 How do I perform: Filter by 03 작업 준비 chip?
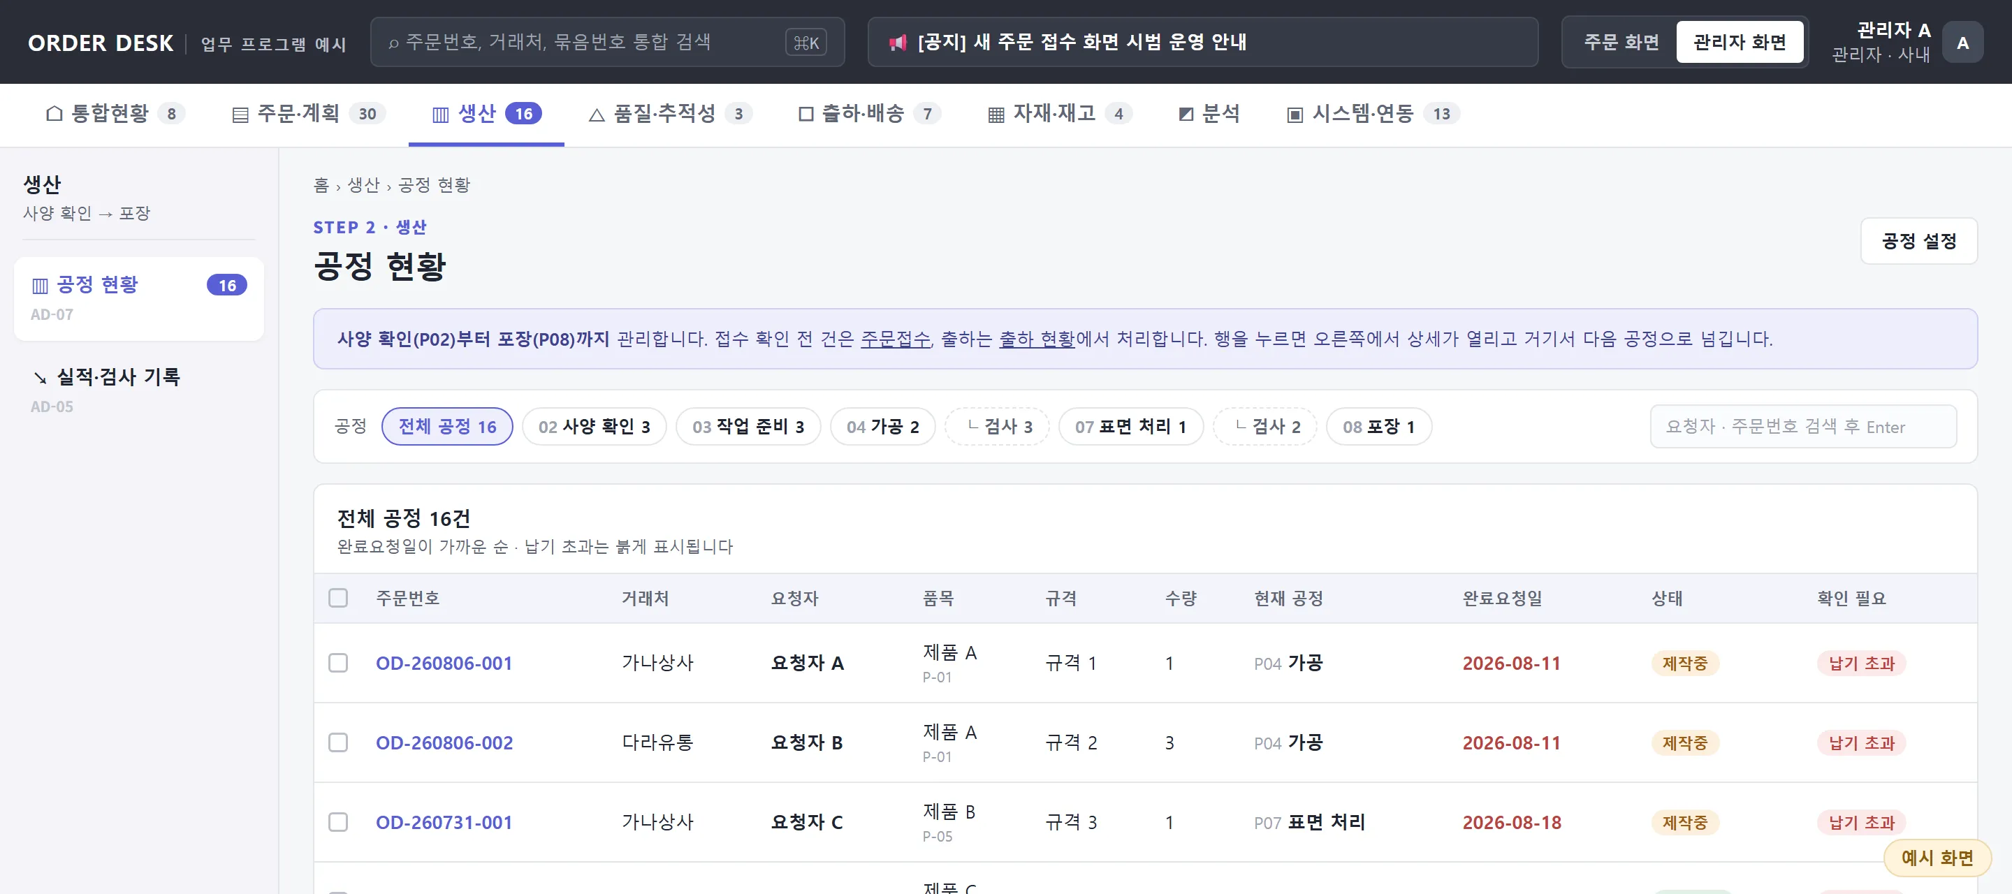[748, 426]
